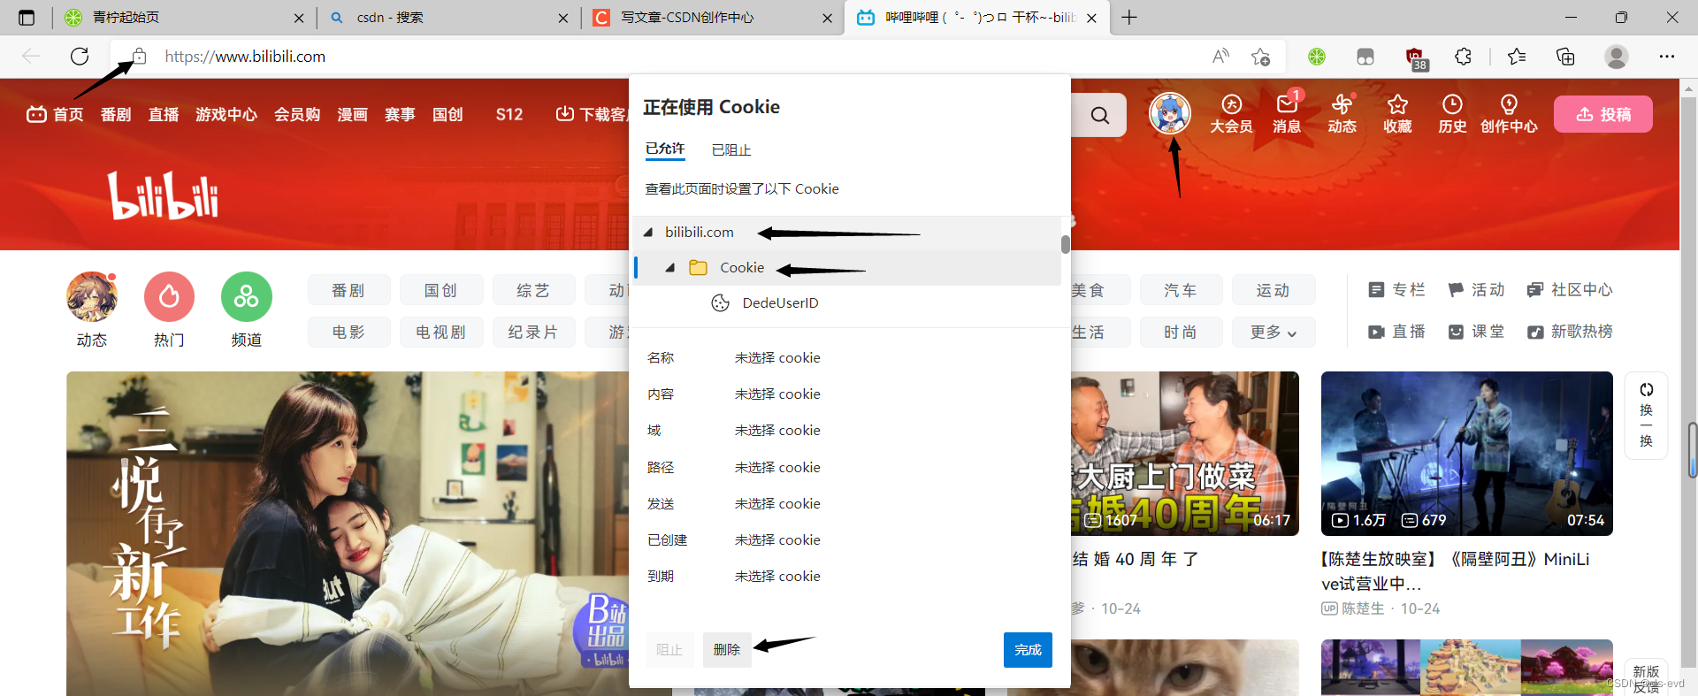Click the 频道 channels round icon
The height and width of the screenshot is (696, 1698).
(247, 297)
